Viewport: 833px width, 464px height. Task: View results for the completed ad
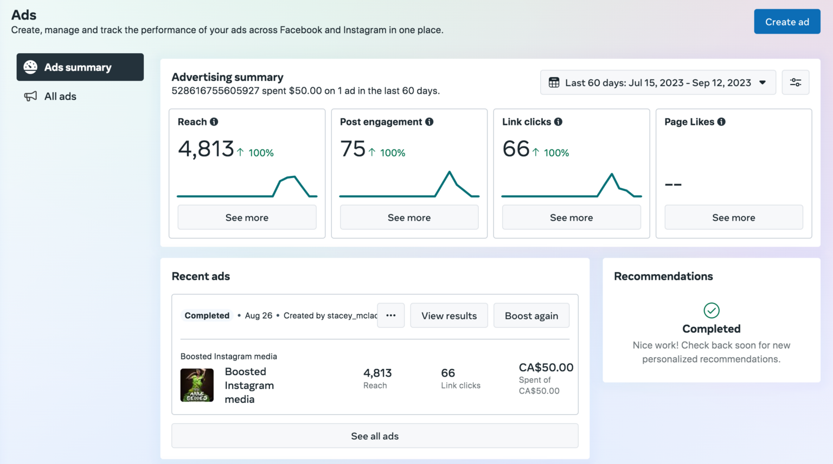point(448,315)
